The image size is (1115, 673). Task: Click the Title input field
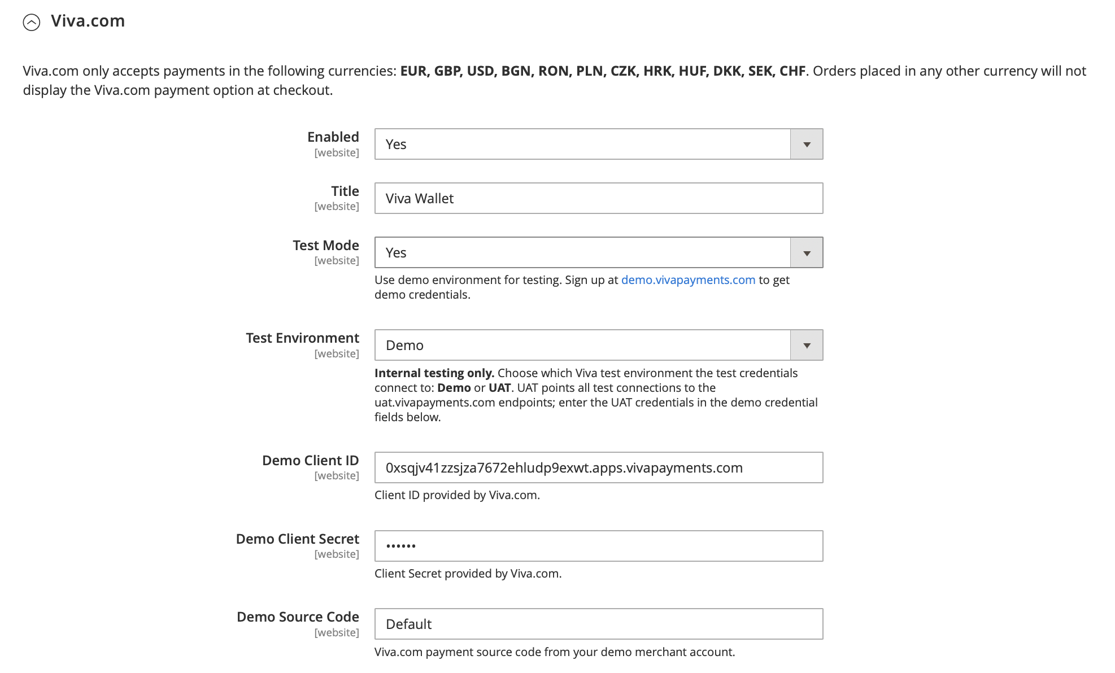coord(599,198)
